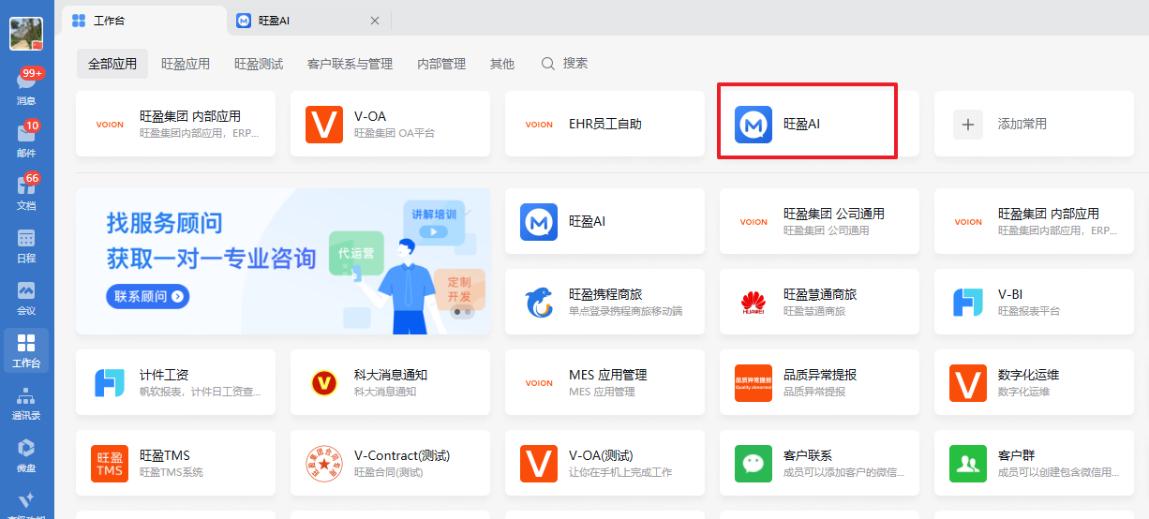Screen dimensions: 1149x519
Task: Open the WeDrive sidebar icon
Action: pos(26,455)
